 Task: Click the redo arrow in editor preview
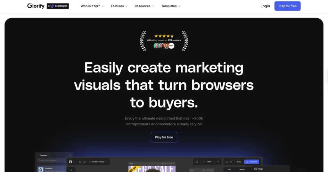click(85, 162)
